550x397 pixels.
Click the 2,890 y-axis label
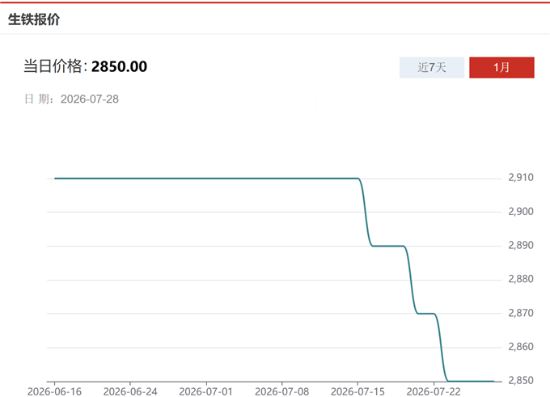pyautogui.click(x=521, y=245)
